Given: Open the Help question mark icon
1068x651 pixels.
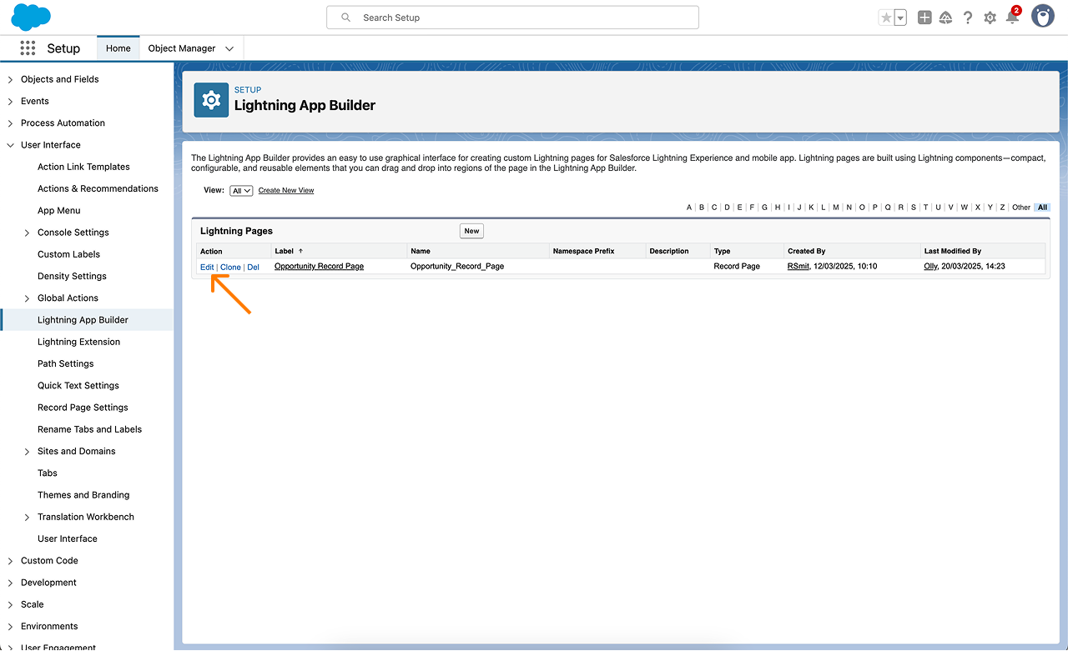Looking at the screenshot, I should pos(968,18).
